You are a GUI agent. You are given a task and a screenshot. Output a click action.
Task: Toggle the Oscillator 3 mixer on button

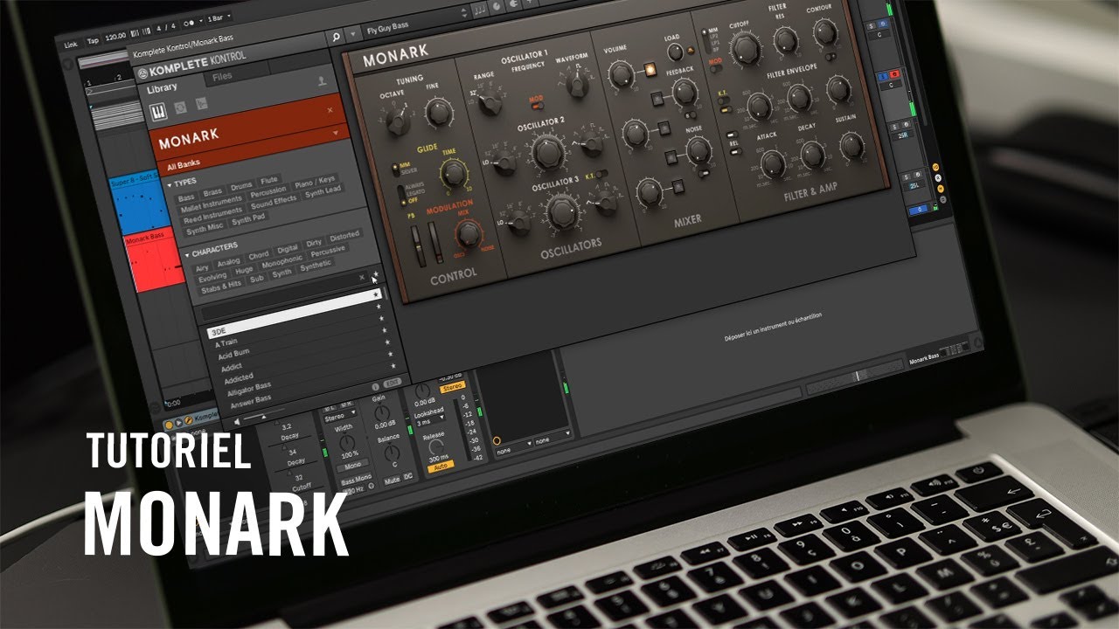677,185
